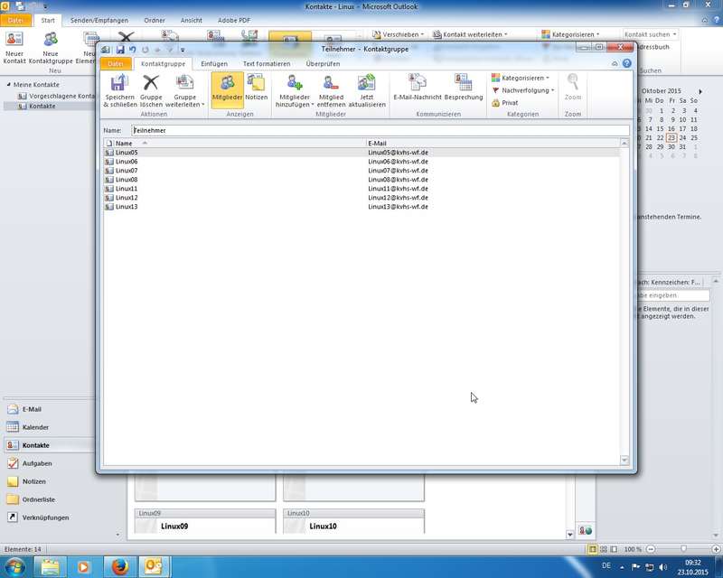Click Help icon in Kontaktgruppe window
723x578 pixels.
click(626, 63)
